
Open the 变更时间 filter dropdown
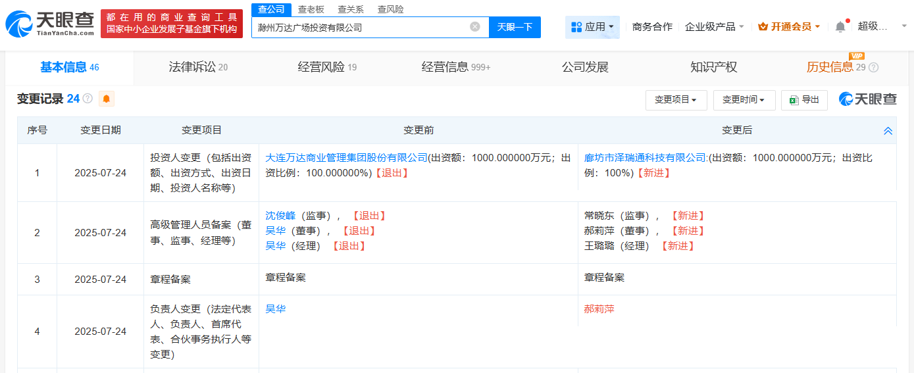(744, 100)
